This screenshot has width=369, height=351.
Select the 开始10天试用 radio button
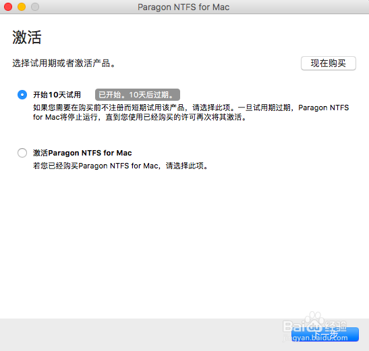22,95
